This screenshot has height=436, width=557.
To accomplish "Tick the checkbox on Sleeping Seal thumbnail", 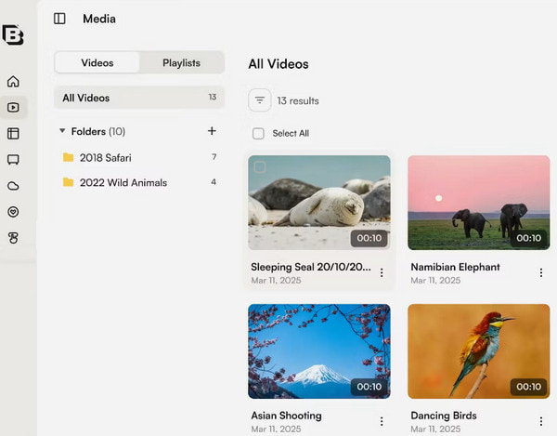I will 260,166.
